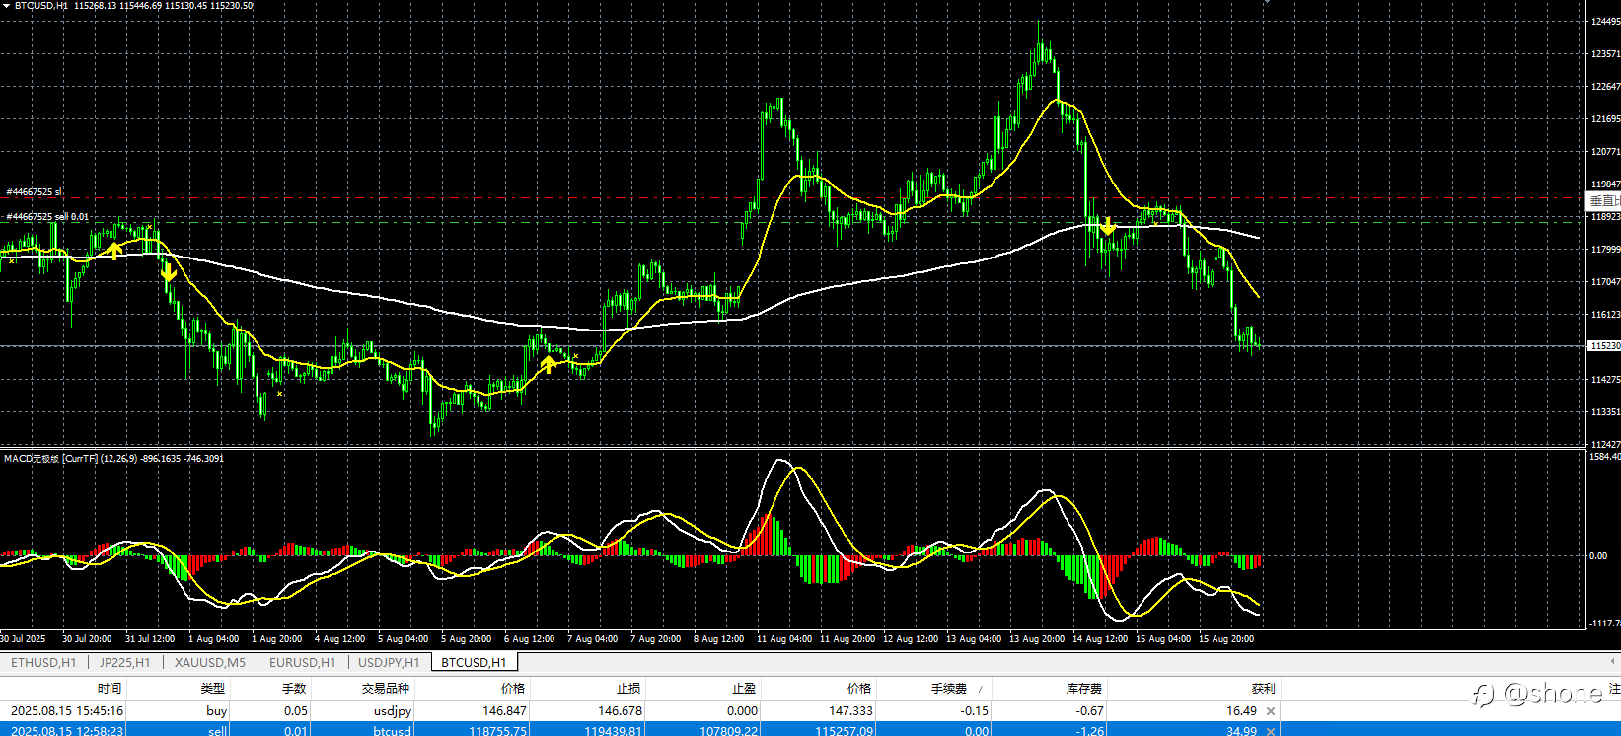Click the sell type cell in the highlighted row
This screenshot has height=736, width=1621.
click(x=218, y=731)
